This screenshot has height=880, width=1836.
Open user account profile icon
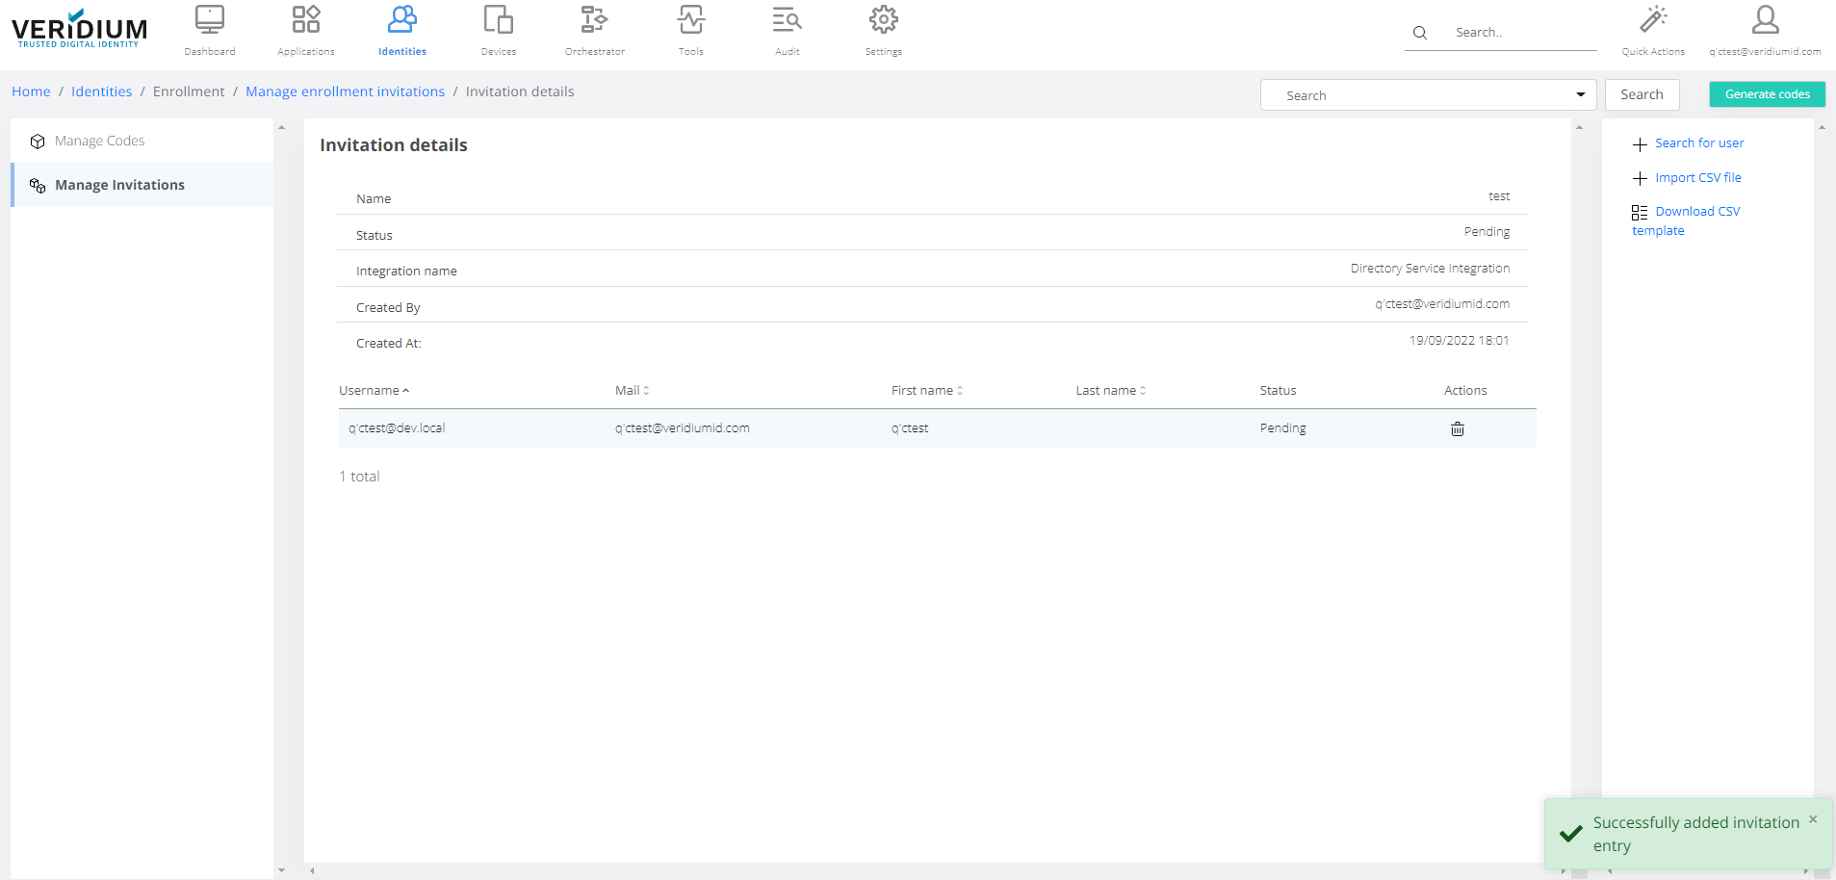point(1765,20)
